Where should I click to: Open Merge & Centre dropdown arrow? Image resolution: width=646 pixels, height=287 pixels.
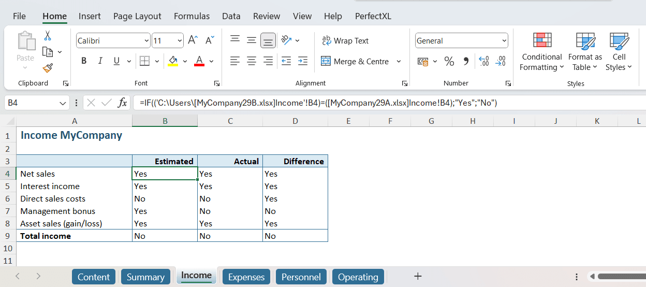(x=399, y=61)
